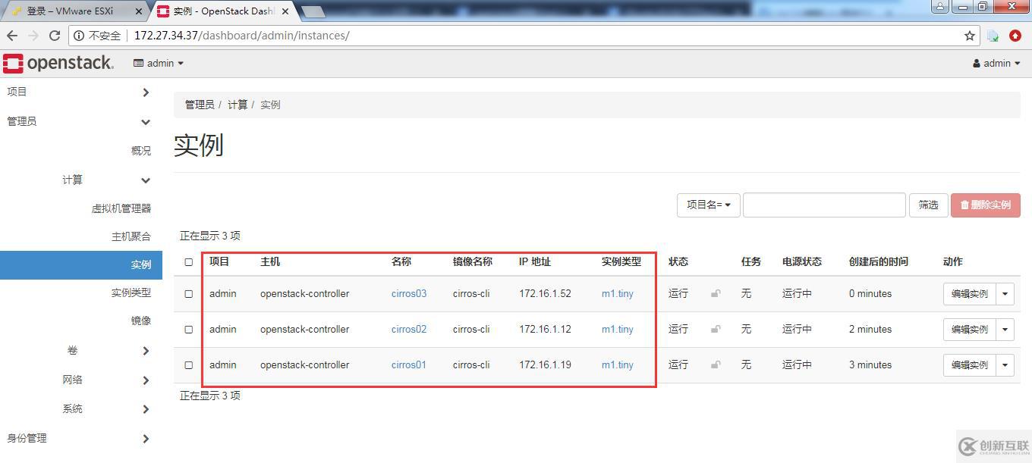
Task: Check the checkbox for cirros02
Action: [188, 329]
